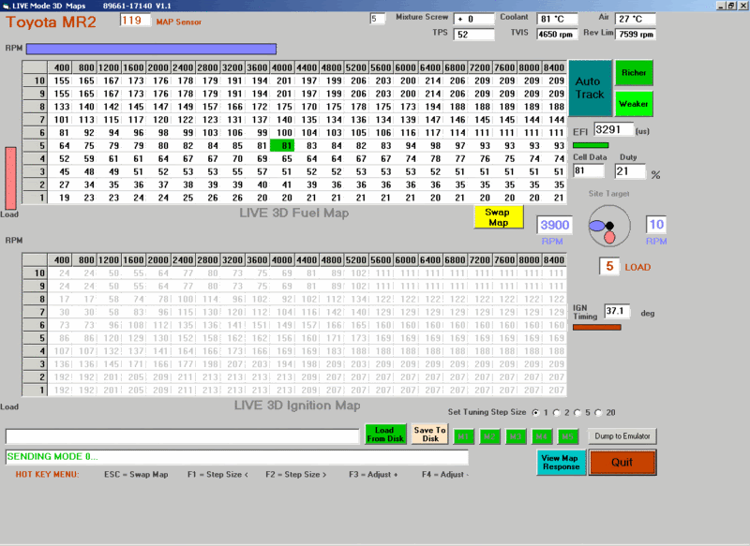Screen dimensions: 750x546
Task: Open View Map Response
Action: [561, 463]
